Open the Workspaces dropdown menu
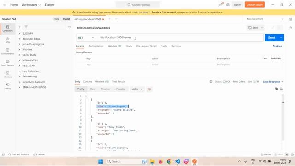Image resolution: width=295 pixels, height=166 pixels. [31, 5]
